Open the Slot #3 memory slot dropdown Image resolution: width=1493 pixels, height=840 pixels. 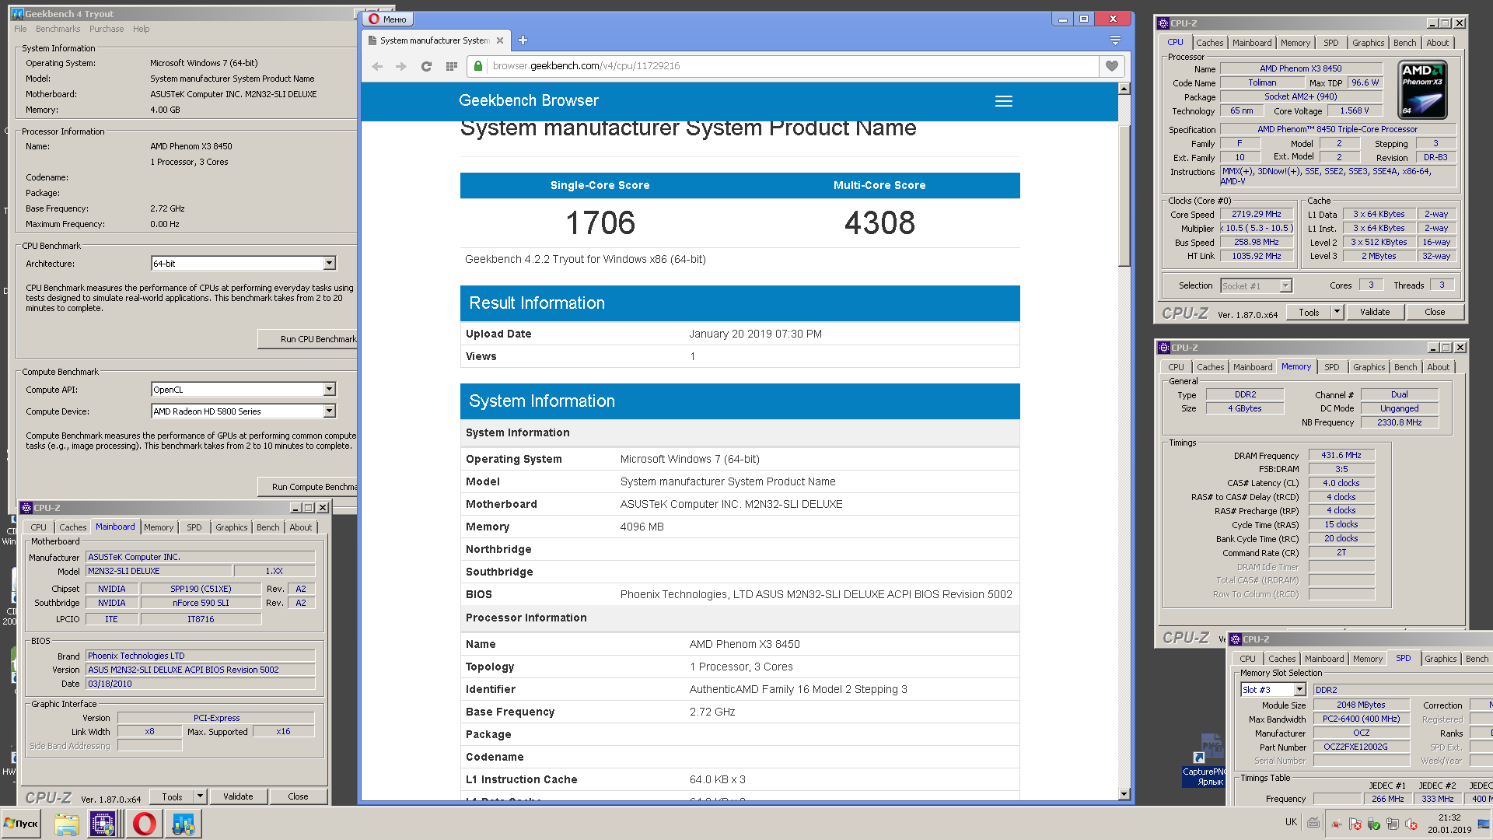point(1299,690)
